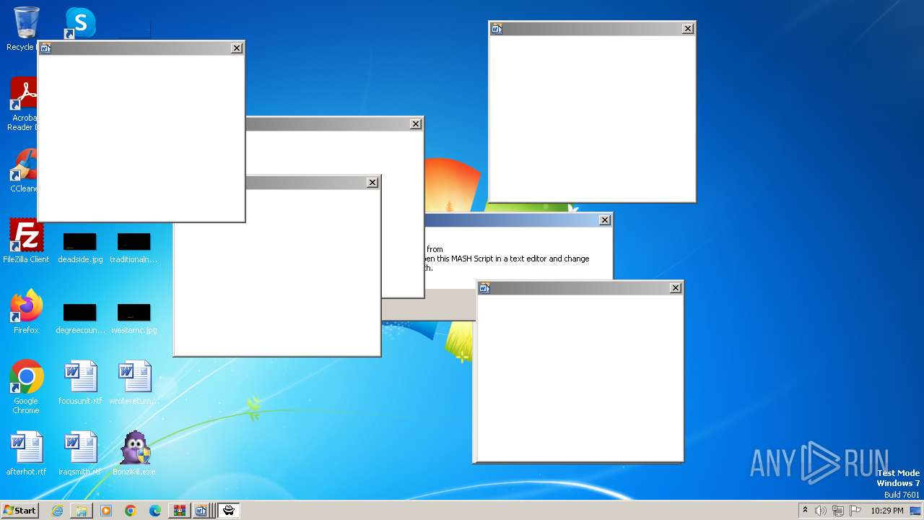This screenshot has width=924, height=520.
Task: Close the bottom-right blank window
Action: [676, 288]
